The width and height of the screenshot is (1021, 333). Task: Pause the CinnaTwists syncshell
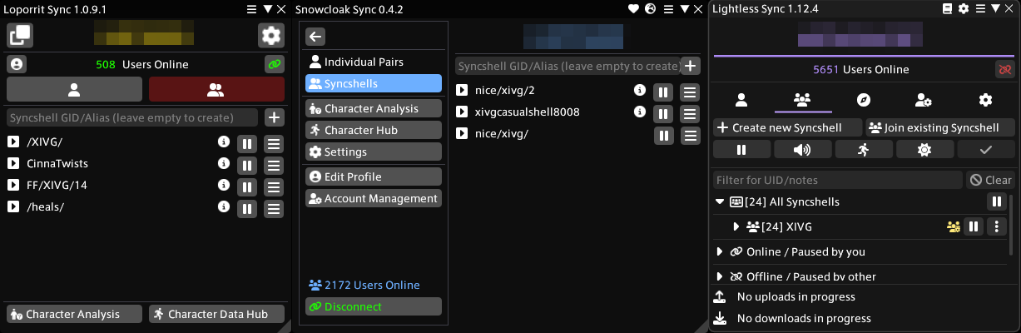[x=247, y=164]
